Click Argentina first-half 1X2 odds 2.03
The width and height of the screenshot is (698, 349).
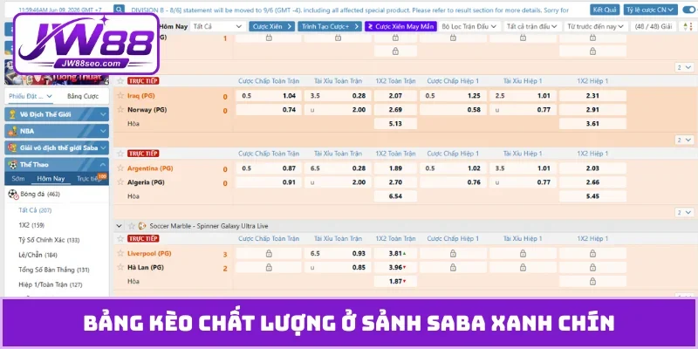click(x=592, y=168)
